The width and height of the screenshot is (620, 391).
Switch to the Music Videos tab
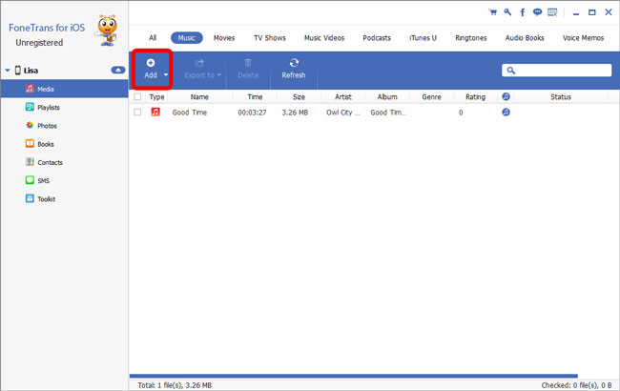click(324, 38)
